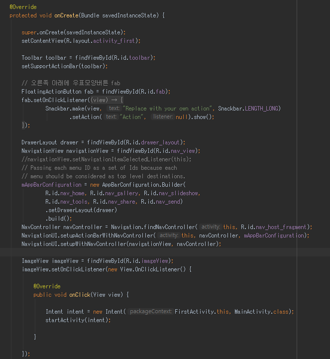
Task: Click the "Action" string literal
Action: coord(131,117)
